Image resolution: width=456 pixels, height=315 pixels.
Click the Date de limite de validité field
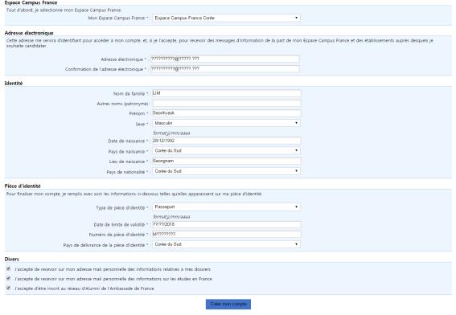[227, 225]
